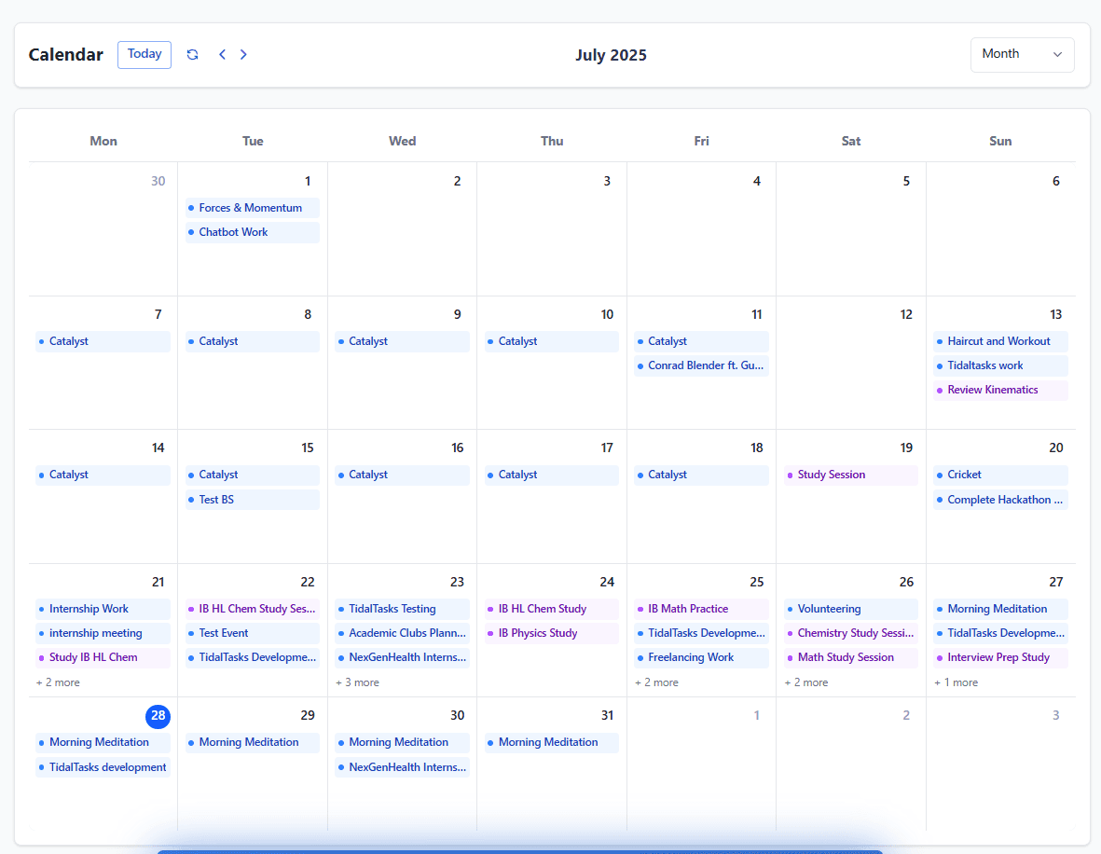Open the 'Haircut and Workout' event
Viewport: 1101px width, 854px height.
[x=999, y=341]
